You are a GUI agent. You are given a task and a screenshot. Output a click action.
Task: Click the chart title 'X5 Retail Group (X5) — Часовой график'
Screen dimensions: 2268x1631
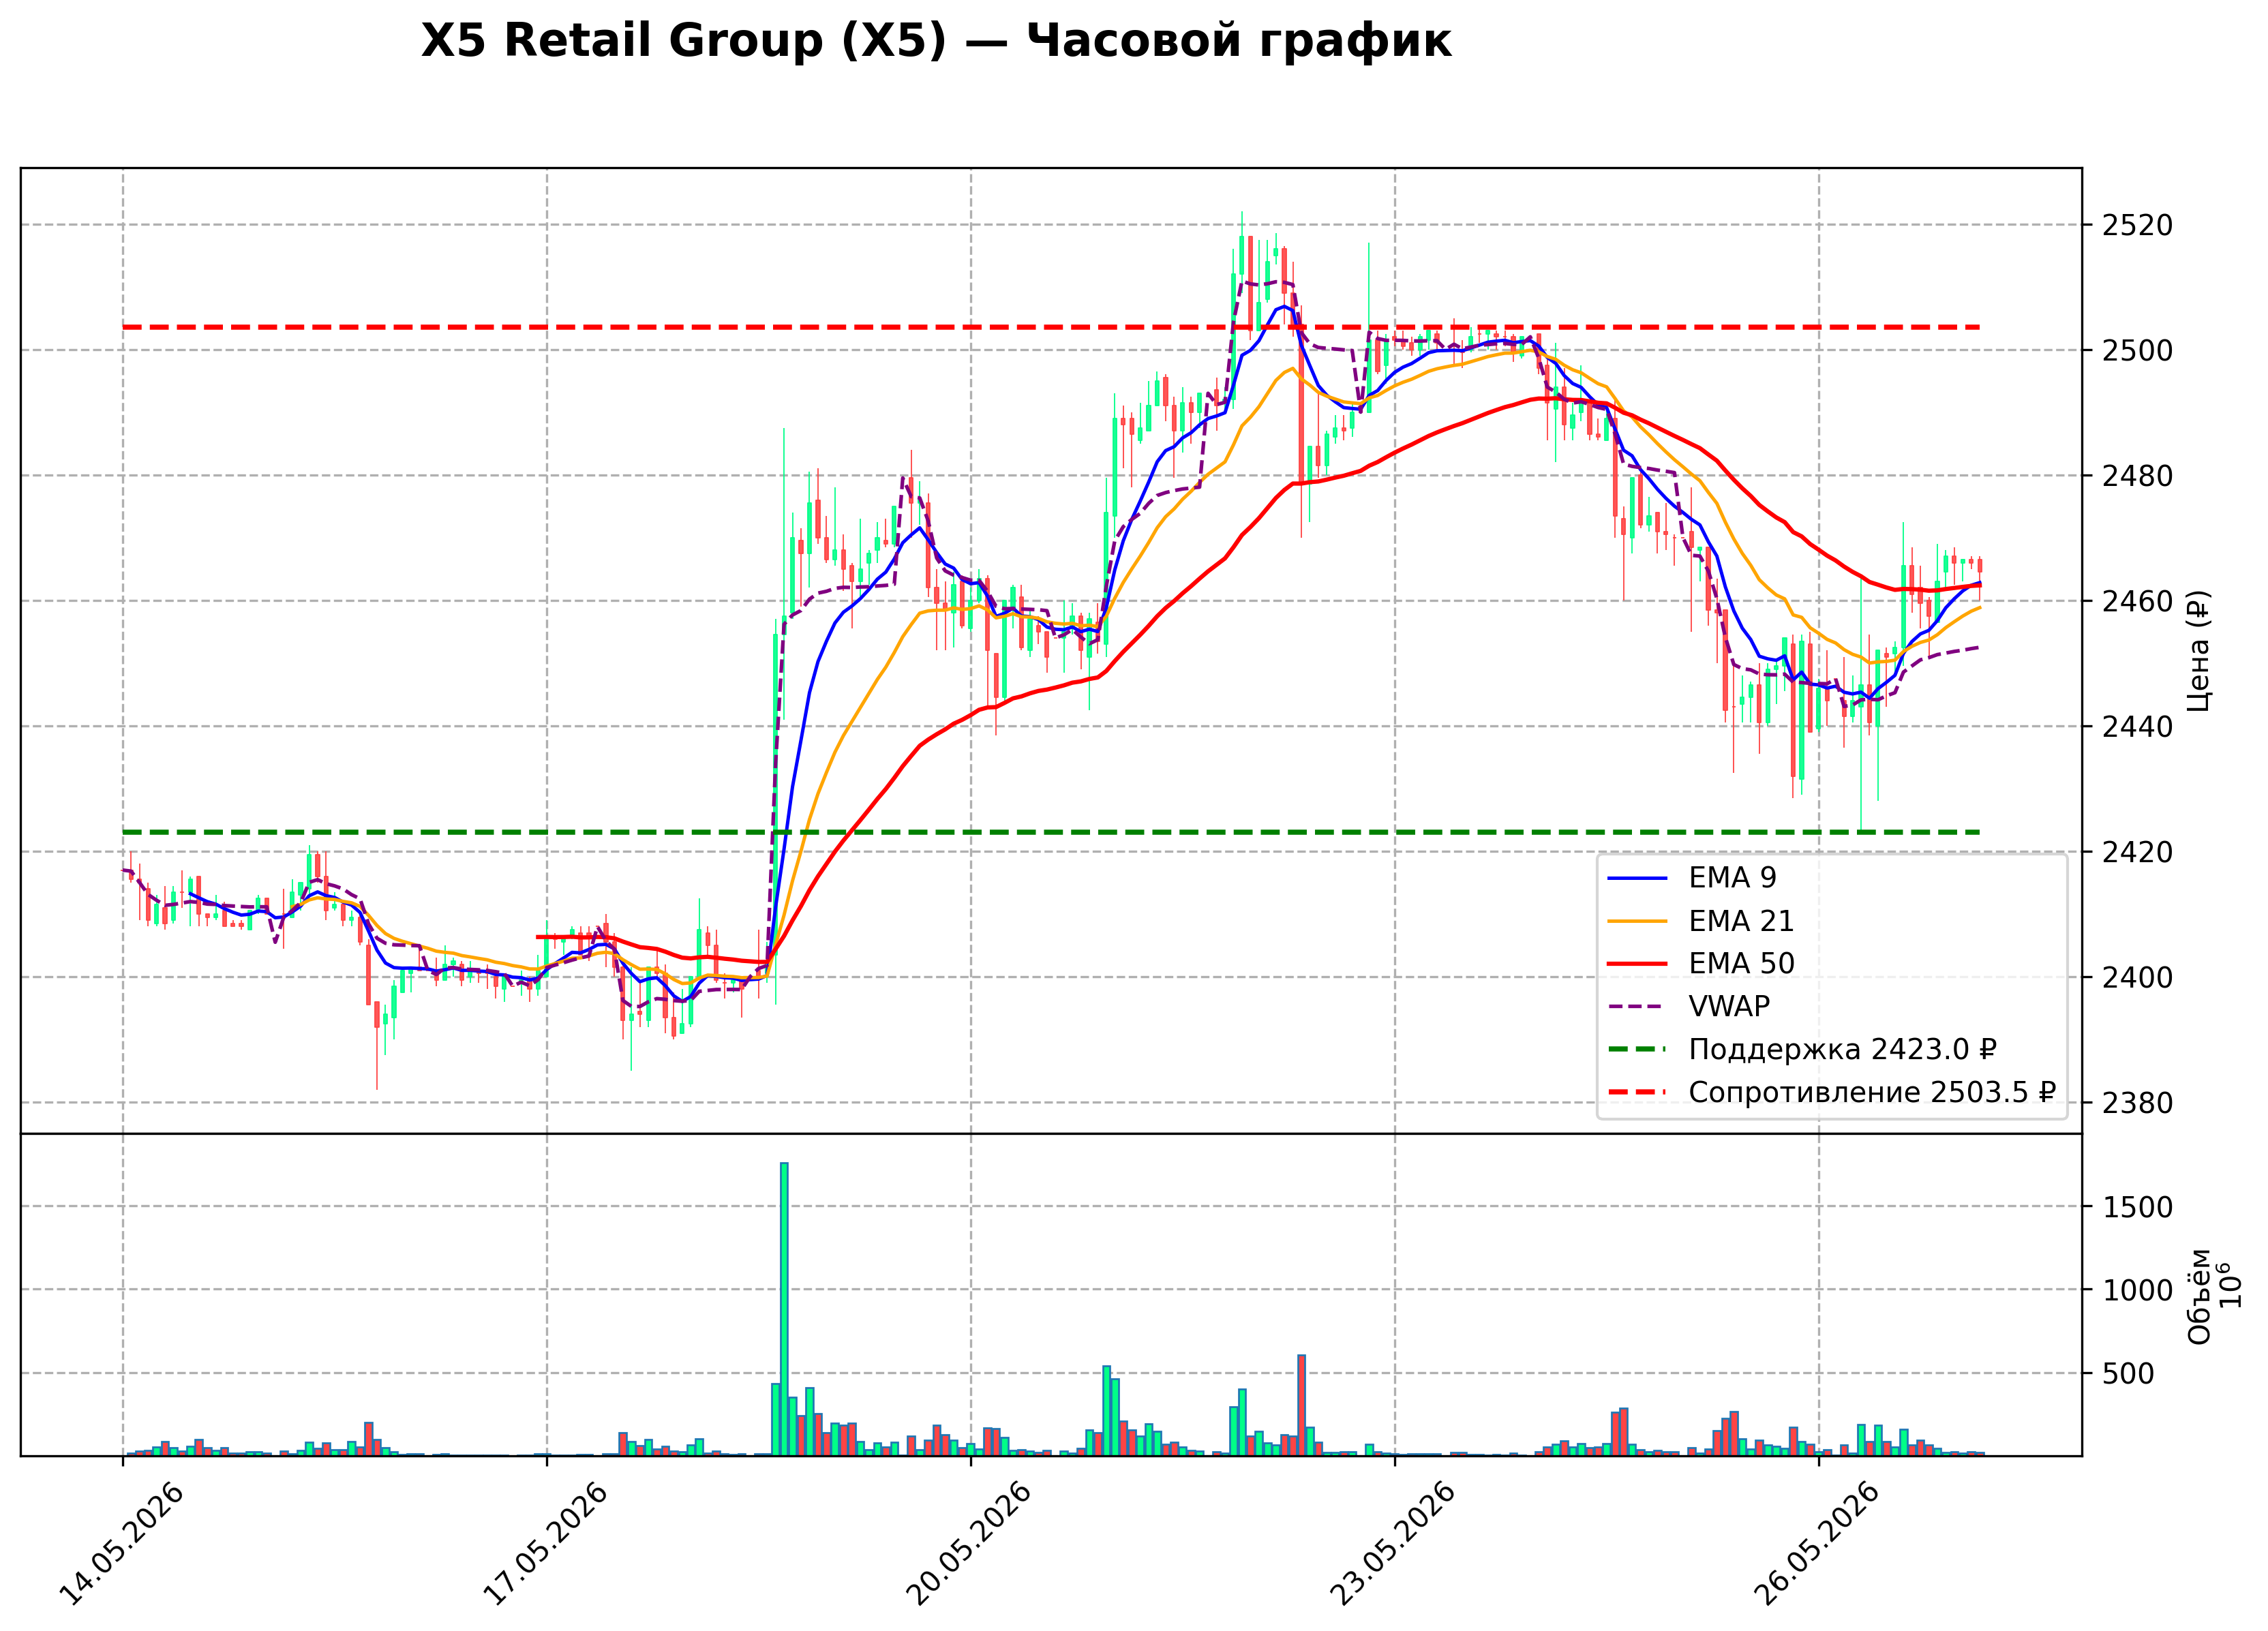935,42
